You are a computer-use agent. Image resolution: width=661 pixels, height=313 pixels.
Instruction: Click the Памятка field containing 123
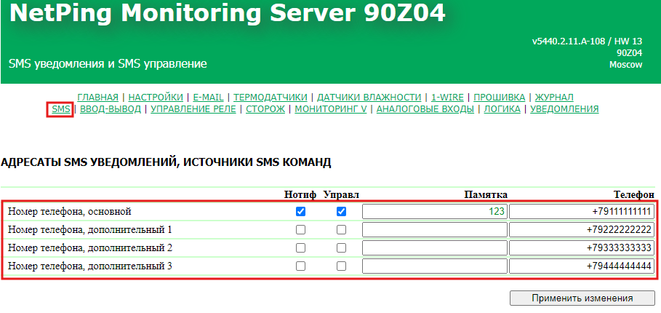coord(434,212)
